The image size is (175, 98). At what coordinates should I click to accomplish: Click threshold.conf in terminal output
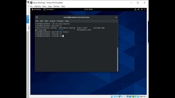[x=84, y=30]
